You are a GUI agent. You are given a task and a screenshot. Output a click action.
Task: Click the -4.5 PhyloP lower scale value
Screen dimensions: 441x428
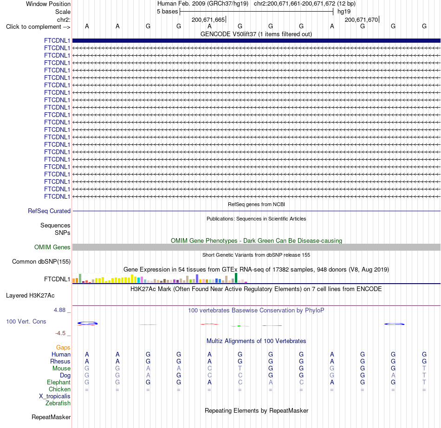60,333
